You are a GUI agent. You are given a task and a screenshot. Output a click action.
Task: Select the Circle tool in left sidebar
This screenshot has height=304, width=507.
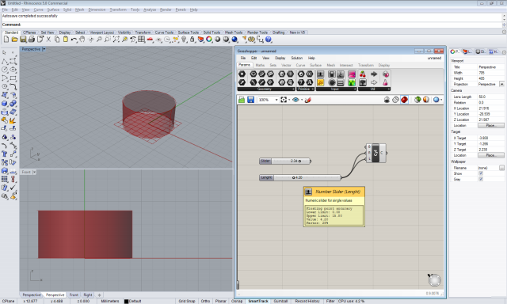click(5, 70)
